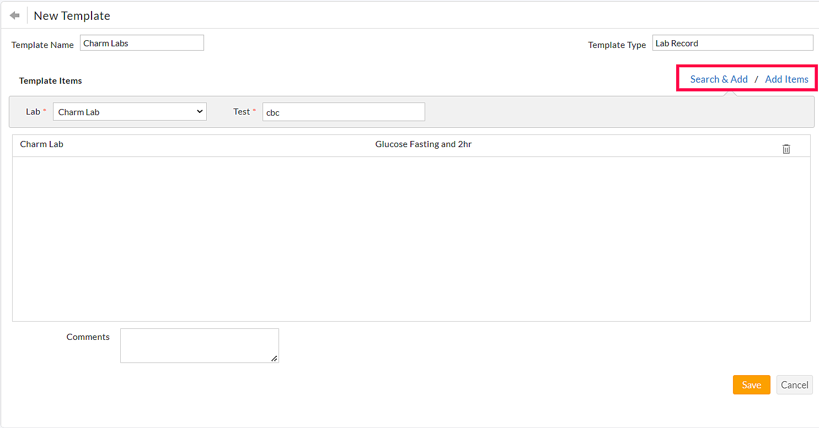Click the Test search box containing cbc

point(343,112)
